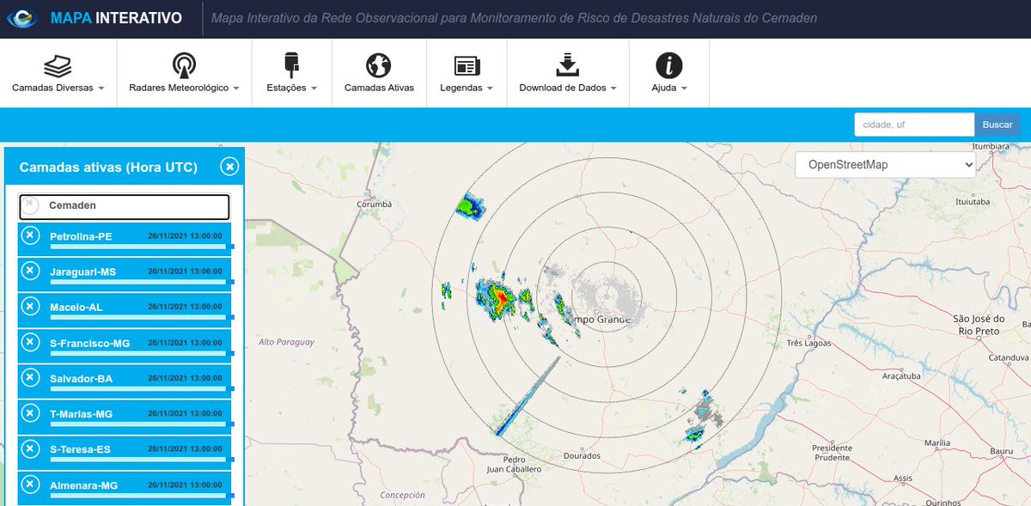
Task: Open Download de Dados menu
Action: pyautogui.click(x=567, y=73)
